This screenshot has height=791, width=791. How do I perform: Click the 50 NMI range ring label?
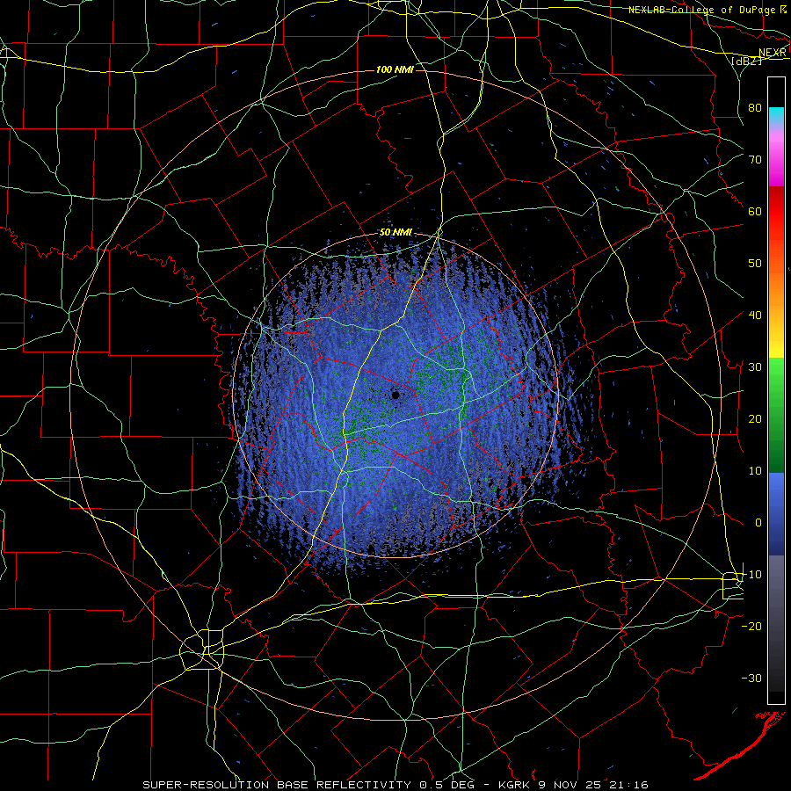coord(396,233)
